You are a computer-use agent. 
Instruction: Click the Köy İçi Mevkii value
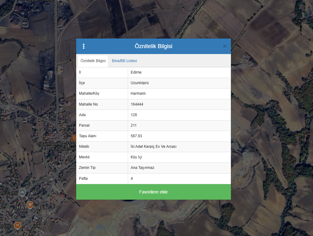[136, 157]
